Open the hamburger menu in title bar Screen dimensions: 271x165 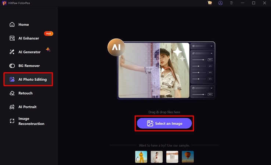tap(231, 3)
